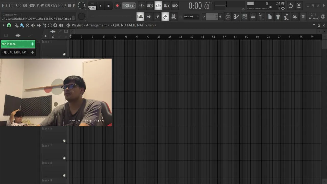Viewport: 327px width, 184px height.
Task: Select the Paint brush tool
Action: tap(22, 25)
